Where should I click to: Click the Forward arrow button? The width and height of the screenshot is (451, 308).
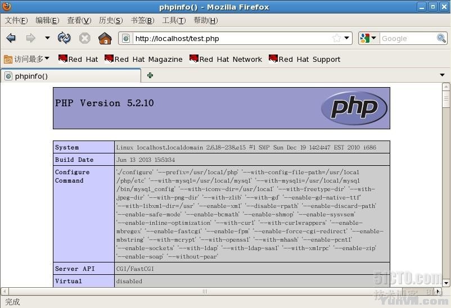(x=30, y=38)
